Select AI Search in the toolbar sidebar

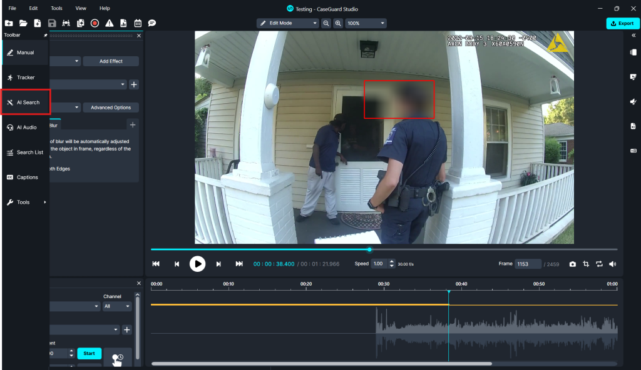[25, 102]
